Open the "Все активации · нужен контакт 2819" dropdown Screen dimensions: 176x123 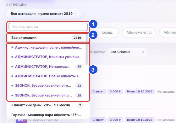pos(44,14)
